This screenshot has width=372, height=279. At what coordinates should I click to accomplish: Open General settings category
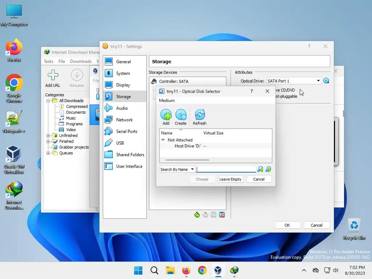point(125,61)
